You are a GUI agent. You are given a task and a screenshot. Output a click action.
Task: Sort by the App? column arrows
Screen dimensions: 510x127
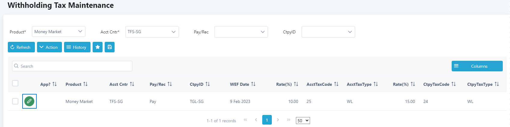pos(54,84)
